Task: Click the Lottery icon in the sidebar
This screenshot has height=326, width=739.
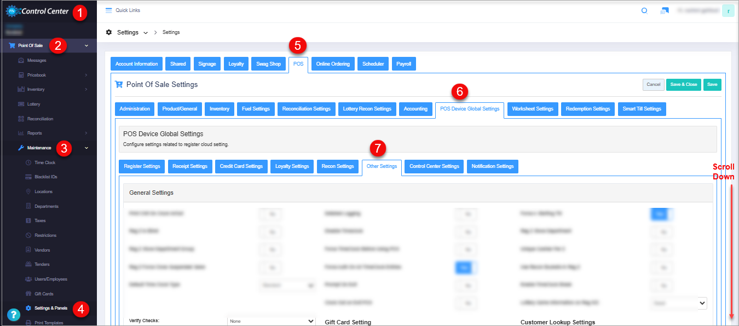Action: coord(21,104)
